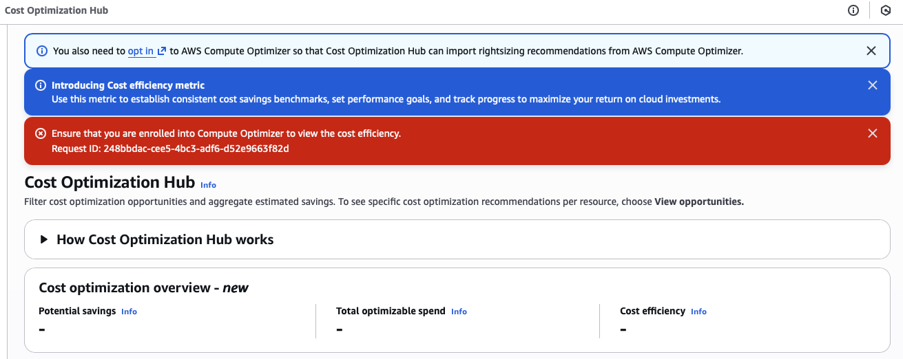Open Info link beside Cost Optimization Hub heading
The height and width of the screenshot is (359, 903).
click(208, 185)
